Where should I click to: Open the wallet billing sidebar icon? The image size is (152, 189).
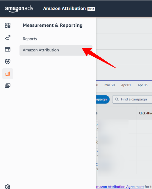coord(8,49)
